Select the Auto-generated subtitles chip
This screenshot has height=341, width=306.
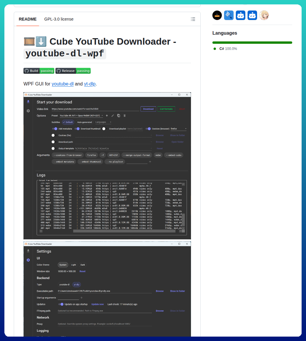[84, 122]
